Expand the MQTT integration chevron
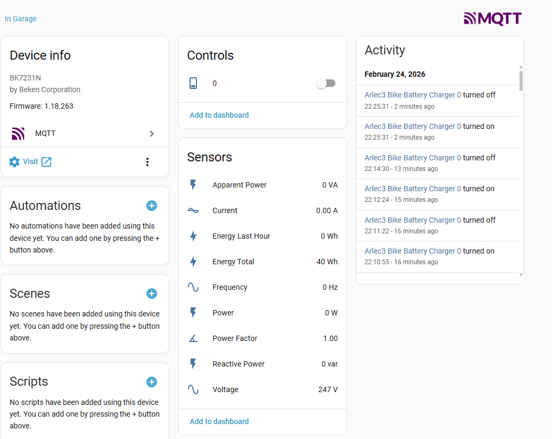 [152, 134]
